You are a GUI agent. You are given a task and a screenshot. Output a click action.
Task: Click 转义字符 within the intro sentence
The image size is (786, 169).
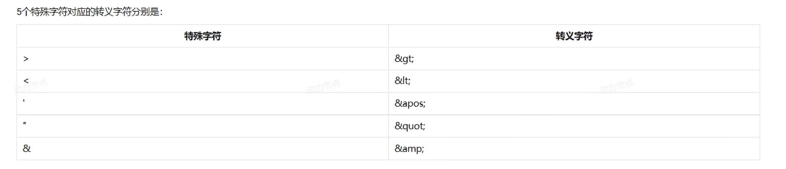click(112, 12)
